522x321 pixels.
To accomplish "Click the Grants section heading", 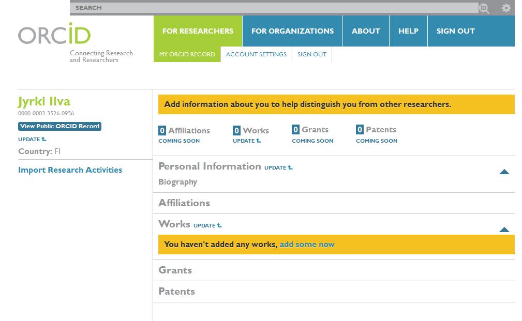I will tap(175, 270).
